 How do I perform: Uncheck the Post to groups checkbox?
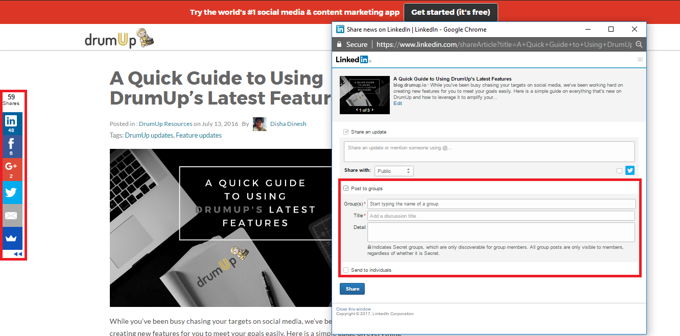click(346, 189)
